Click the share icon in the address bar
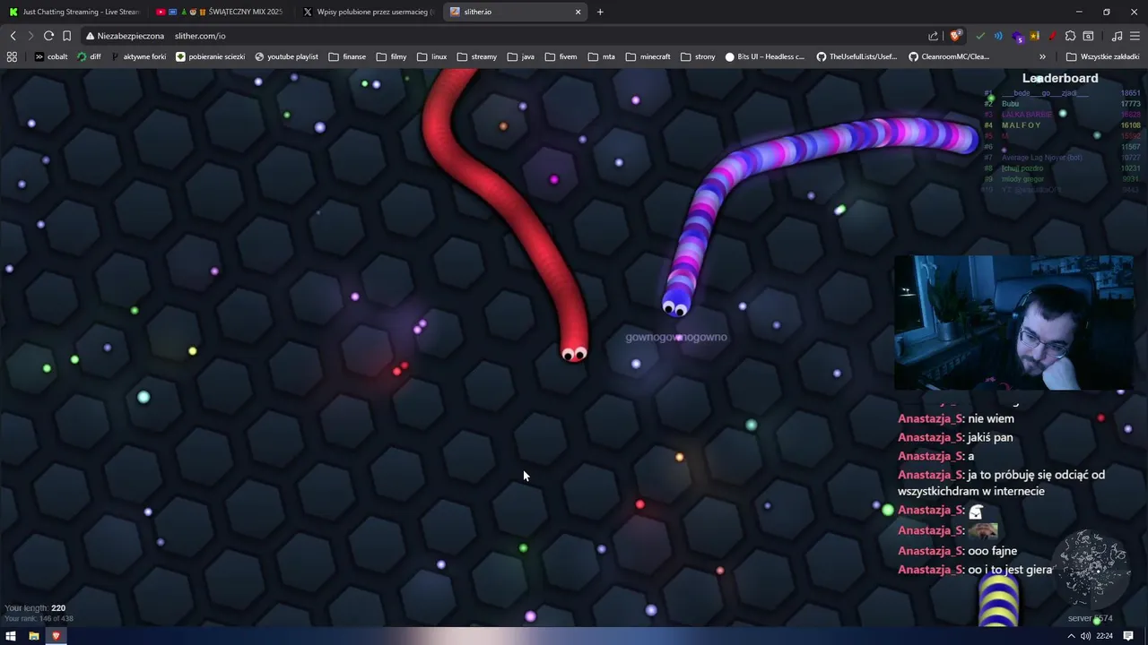 (x=933, y=36)
